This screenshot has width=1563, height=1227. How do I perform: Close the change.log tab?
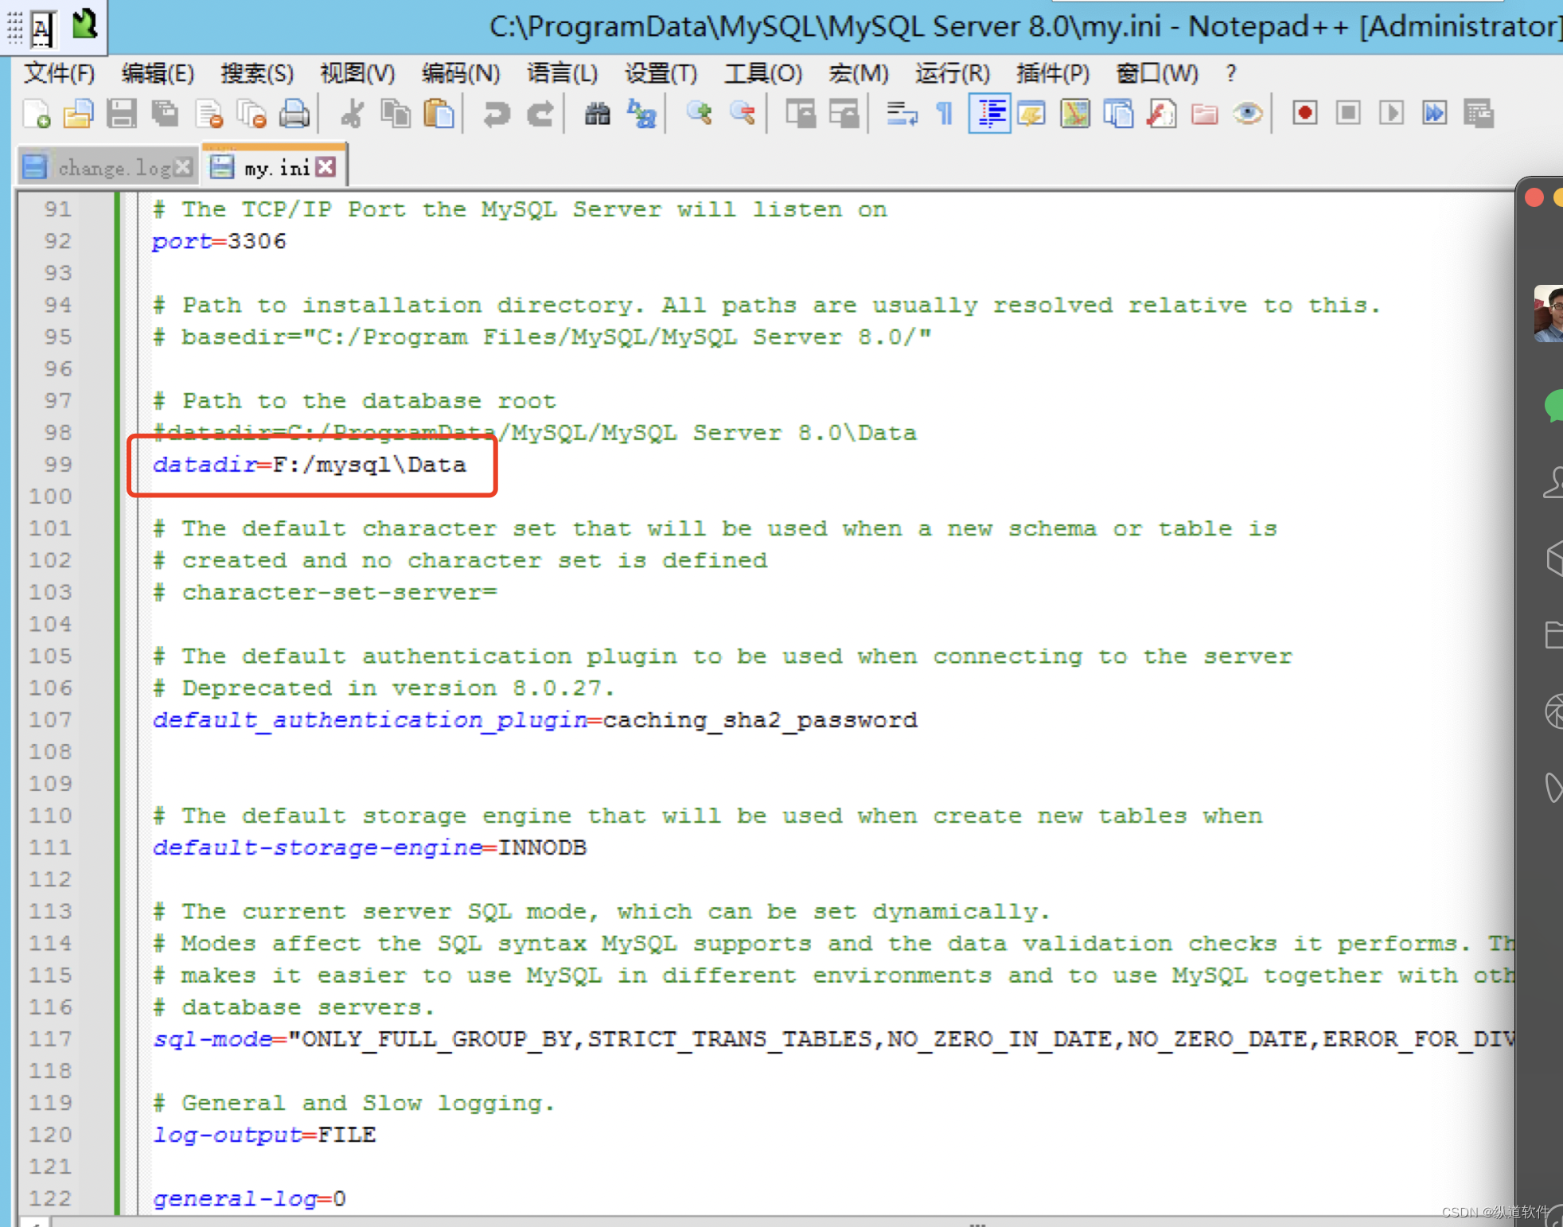184,167
